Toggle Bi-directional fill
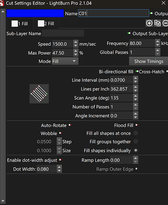The image size is (168, 205). pos(137,71)
